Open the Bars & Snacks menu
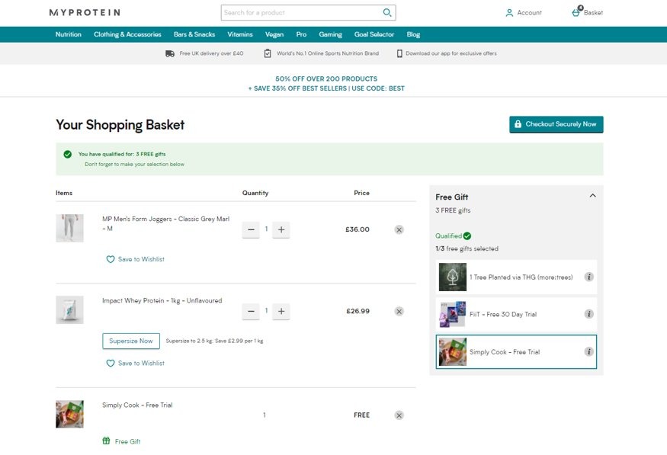Viewport: 667px width, 455px height. click(x=194, y=34)
